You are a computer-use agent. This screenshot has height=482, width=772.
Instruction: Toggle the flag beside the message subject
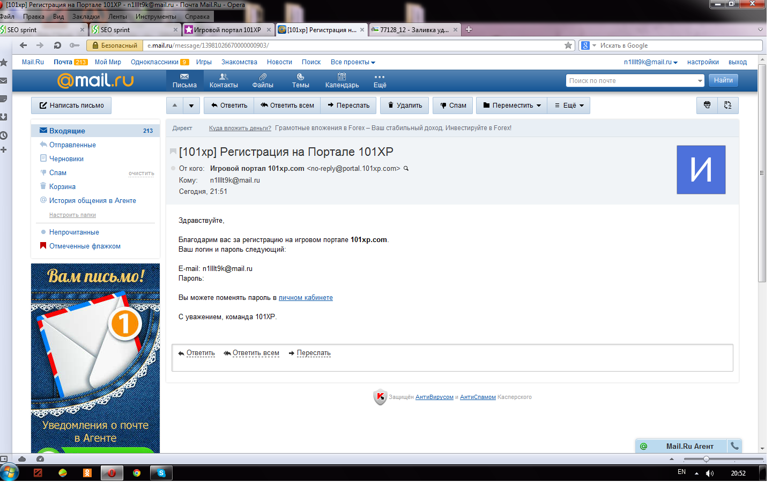coord(173,152)
